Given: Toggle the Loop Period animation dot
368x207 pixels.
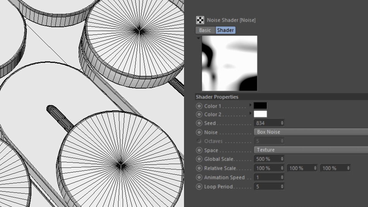Looking at the screenshot, I should click(199, 187).
